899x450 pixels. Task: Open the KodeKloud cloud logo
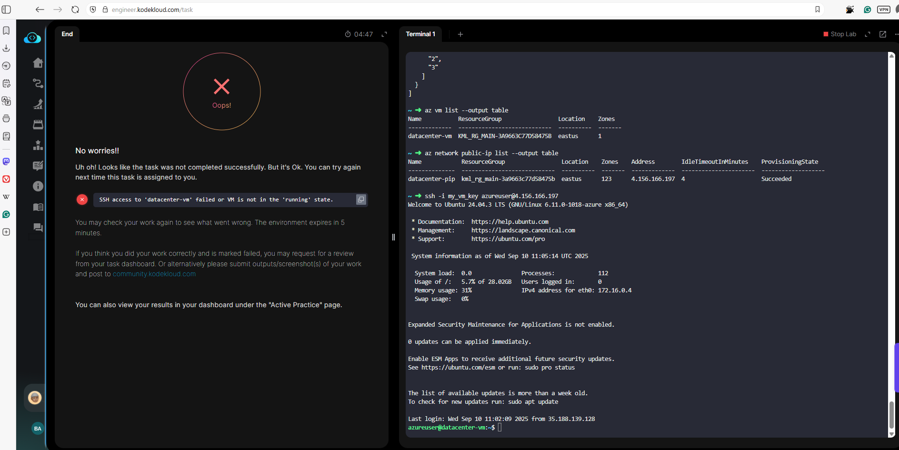(x=32, y=38)
